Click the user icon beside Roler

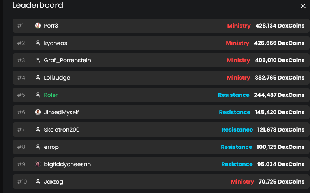point(38,95)
